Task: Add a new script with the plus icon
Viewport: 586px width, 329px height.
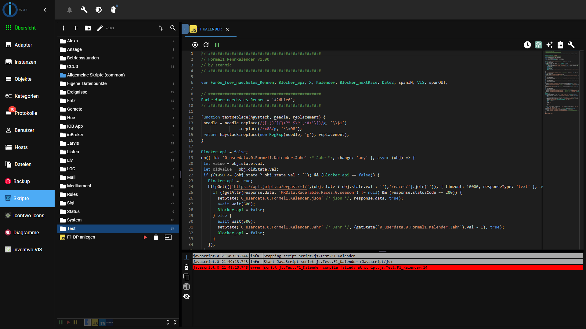Action: [x=76, y=28]
